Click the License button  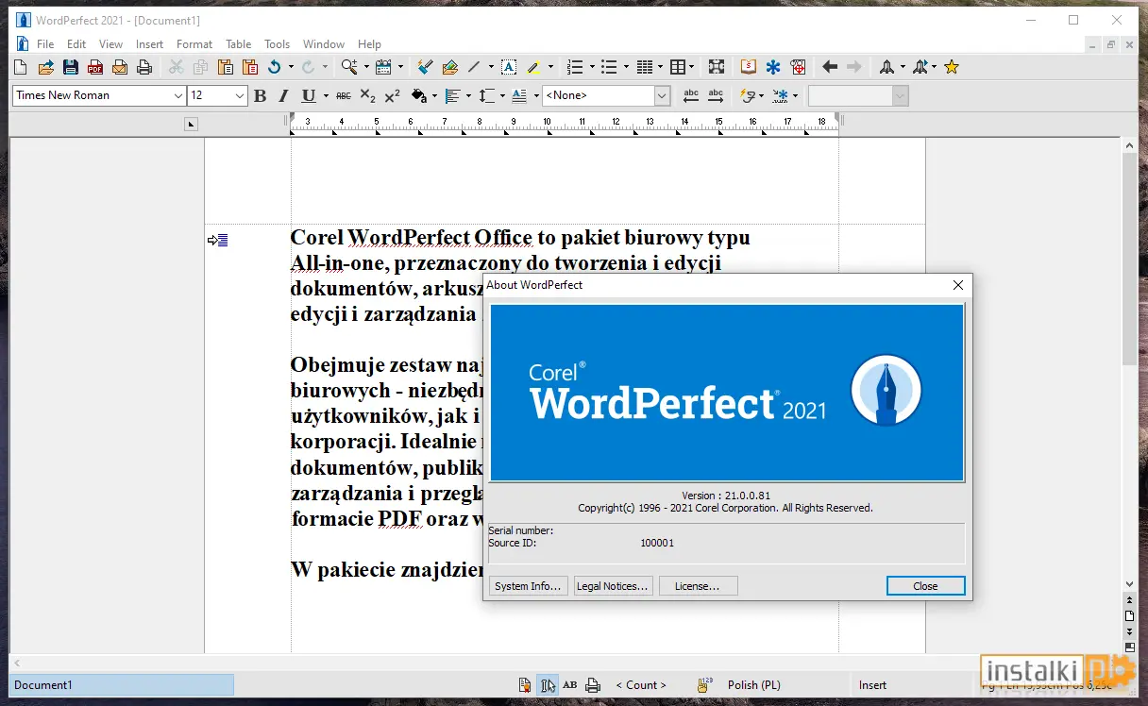[698, 586]
